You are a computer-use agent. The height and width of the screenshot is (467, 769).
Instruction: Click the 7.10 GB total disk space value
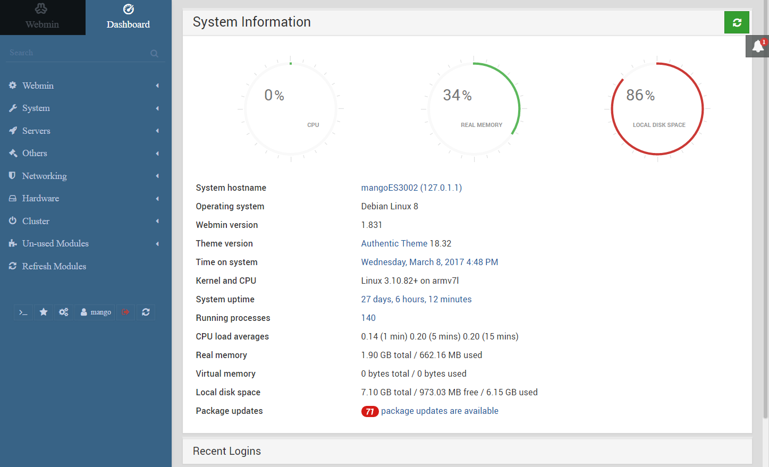(449, 392)
